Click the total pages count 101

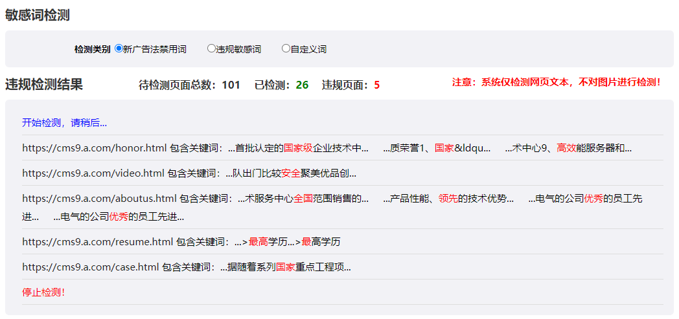click(x=231, y=85)
